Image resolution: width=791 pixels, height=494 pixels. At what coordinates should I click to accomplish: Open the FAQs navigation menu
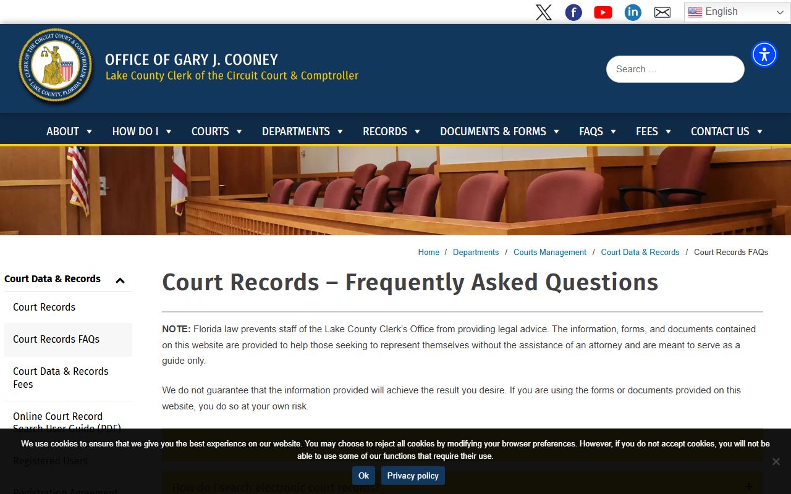pos(598,132)
